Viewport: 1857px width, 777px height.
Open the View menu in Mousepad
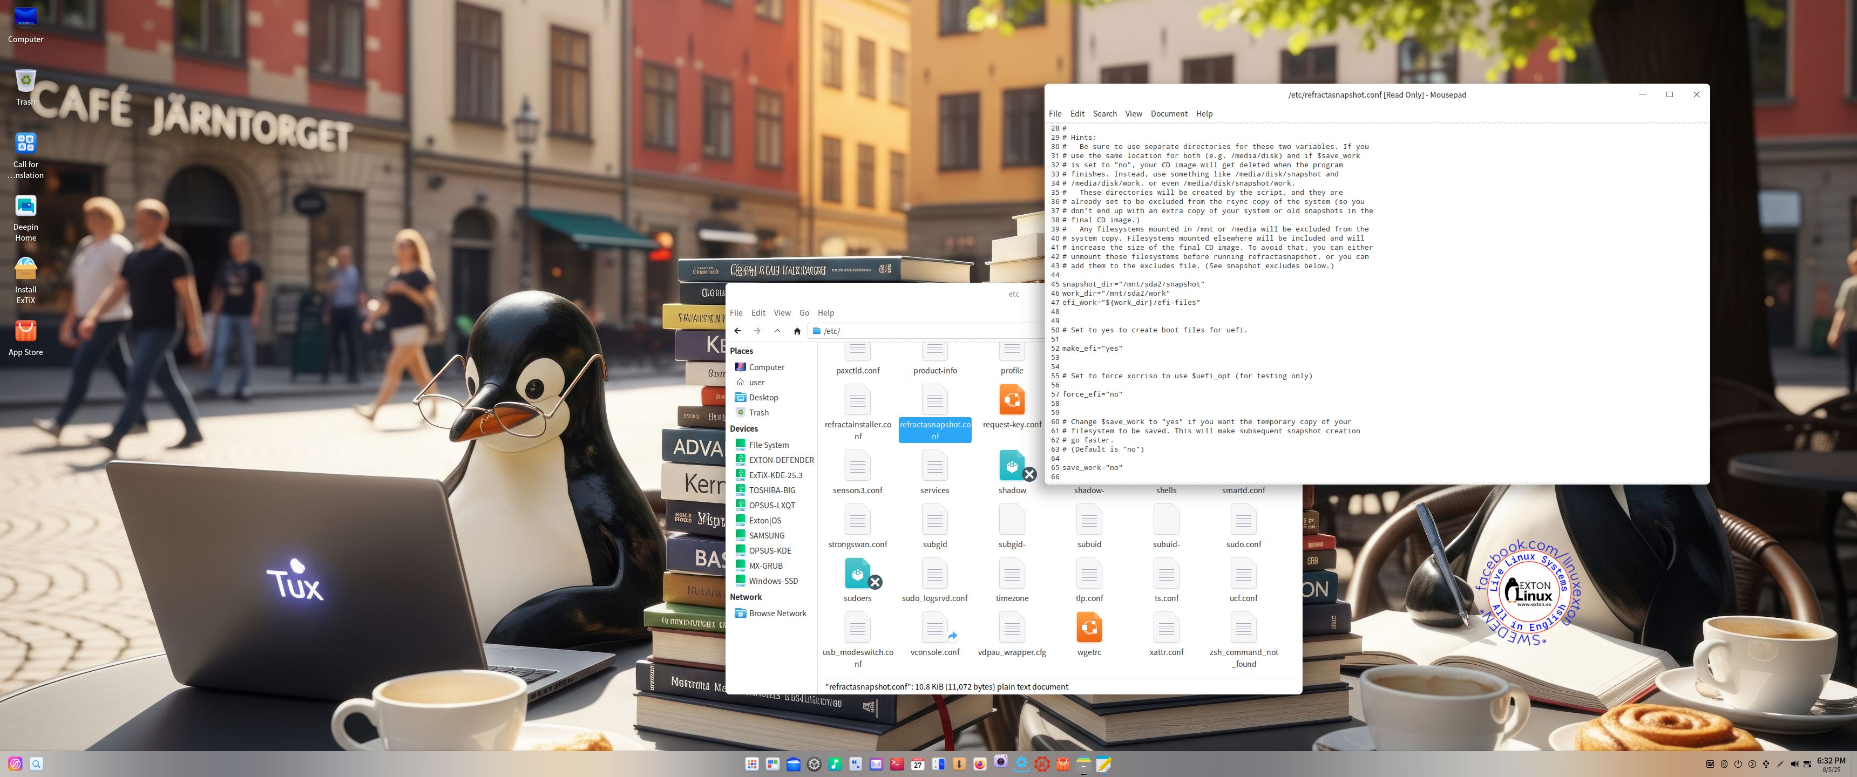(x=1133, y=113)
